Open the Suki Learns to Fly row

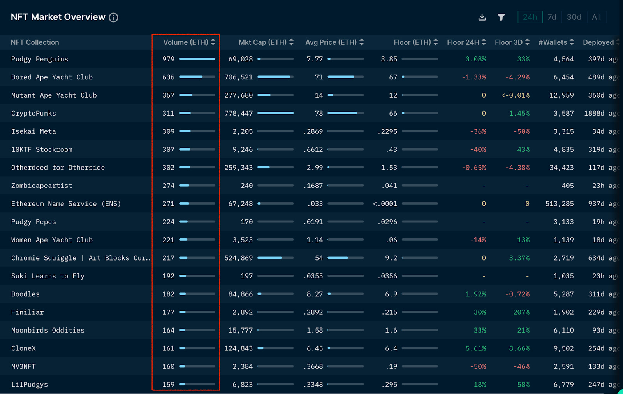[311, 276]
